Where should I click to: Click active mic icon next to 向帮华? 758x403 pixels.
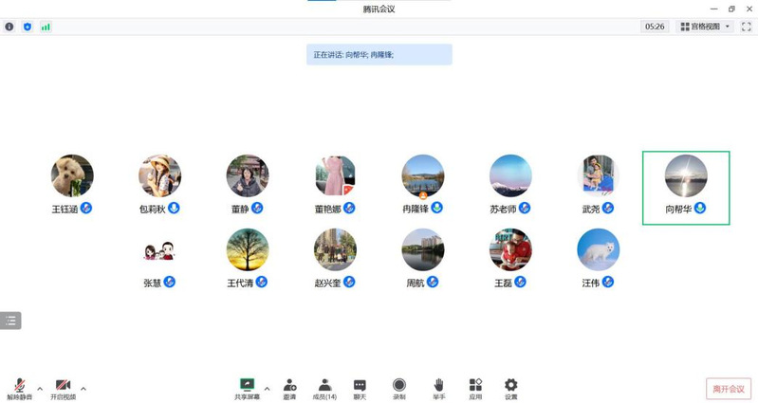coord(700,209)
